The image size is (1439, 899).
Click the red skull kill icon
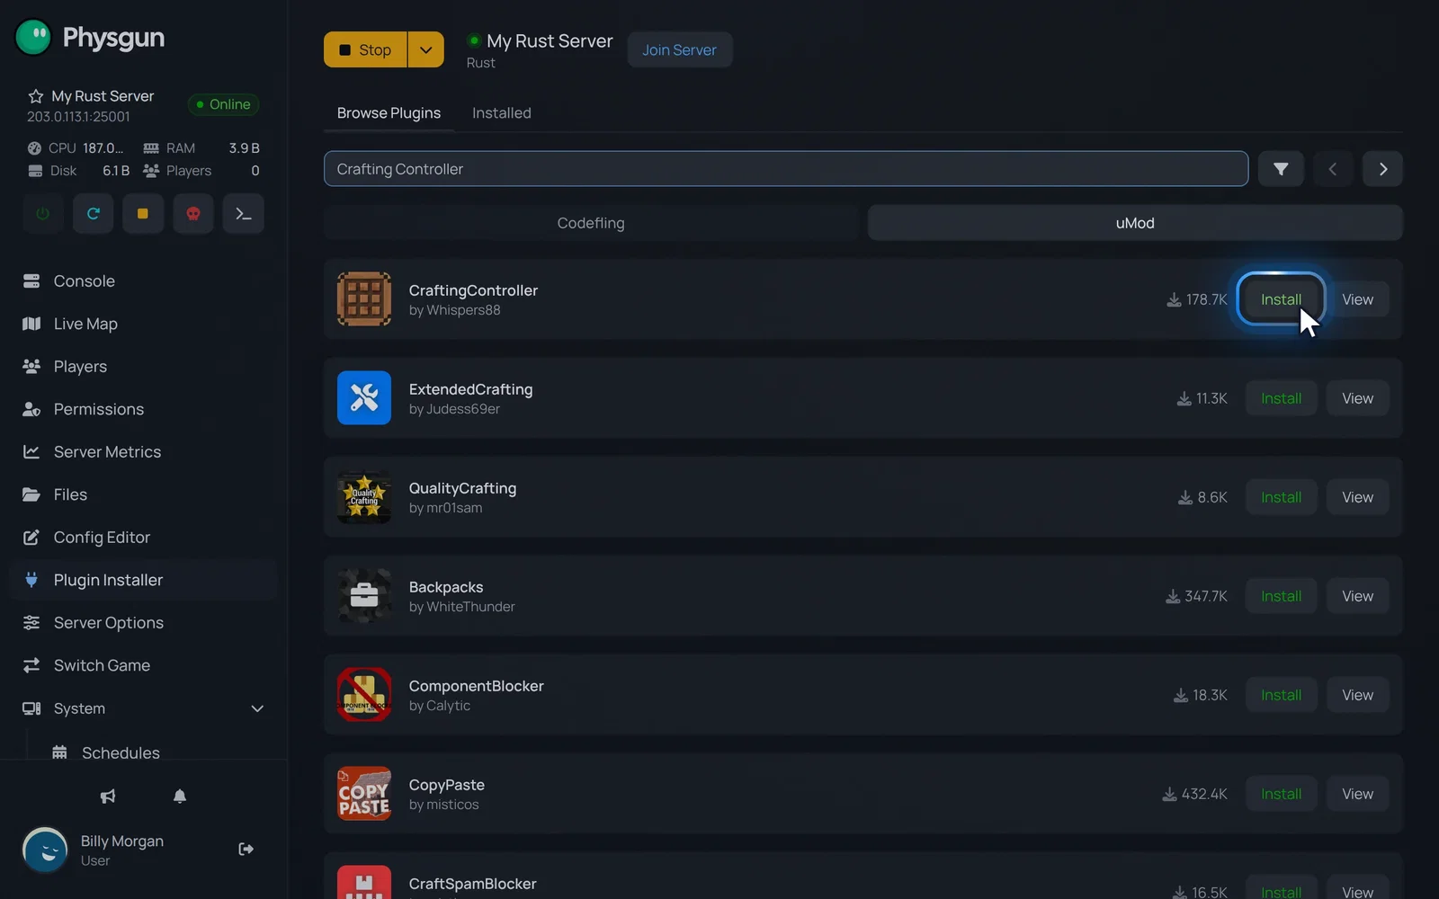click(193, 214)
